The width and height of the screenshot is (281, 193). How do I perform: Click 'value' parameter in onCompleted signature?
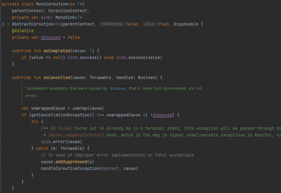click(79, 51)
